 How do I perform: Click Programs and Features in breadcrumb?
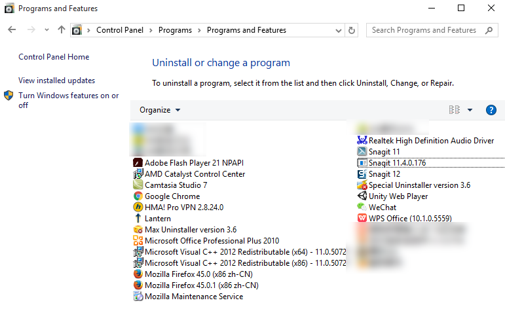click(246, 30)
